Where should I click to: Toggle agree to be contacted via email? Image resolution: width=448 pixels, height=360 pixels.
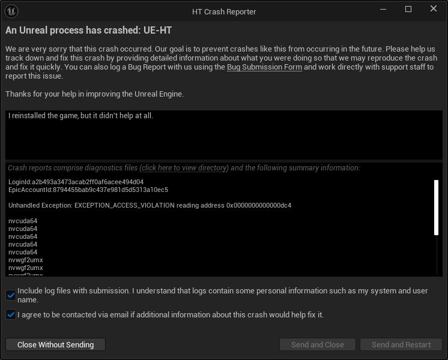coord(11,314)
